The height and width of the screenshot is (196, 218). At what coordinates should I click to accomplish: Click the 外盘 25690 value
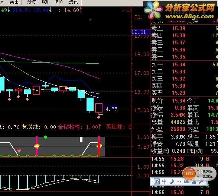[178, 129]
